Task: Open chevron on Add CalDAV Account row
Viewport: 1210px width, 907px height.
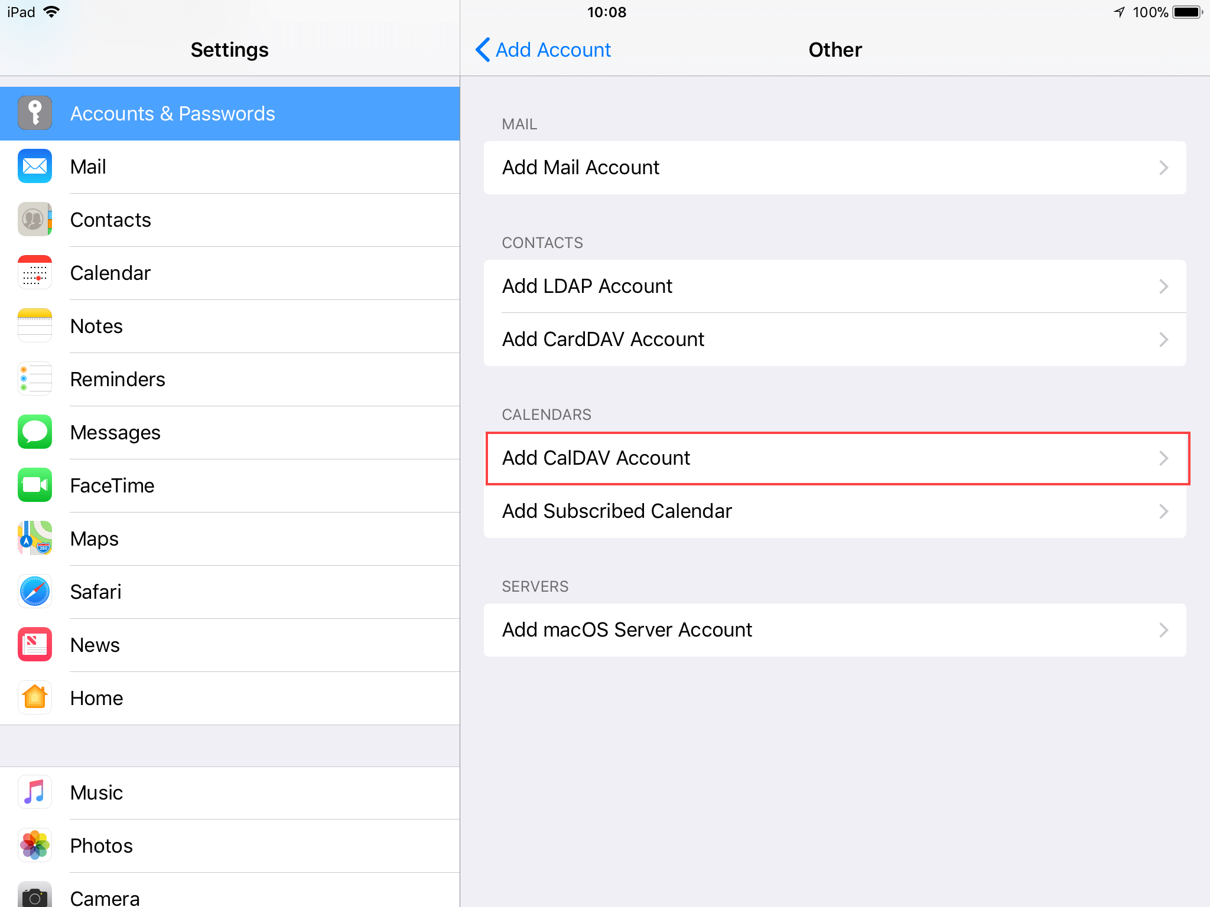Action: [1163, 458]
